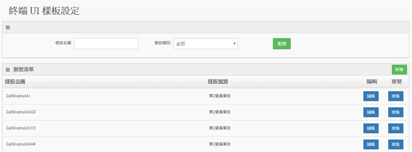Image resolution: width=412 pixels, height=152 pixels.
Task: Select the 2ndMonitorAds row name
Action: (18, 96)
